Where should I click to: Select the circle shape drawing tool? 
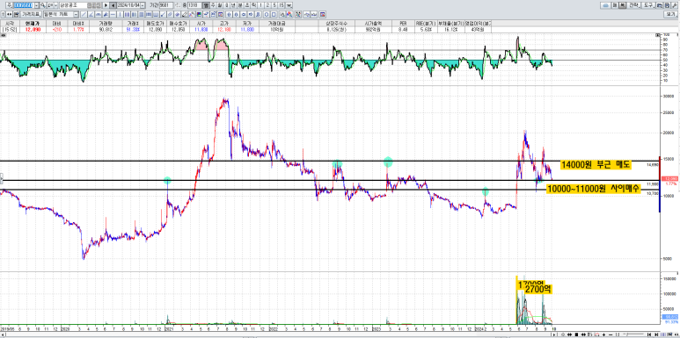click(267, 14)
